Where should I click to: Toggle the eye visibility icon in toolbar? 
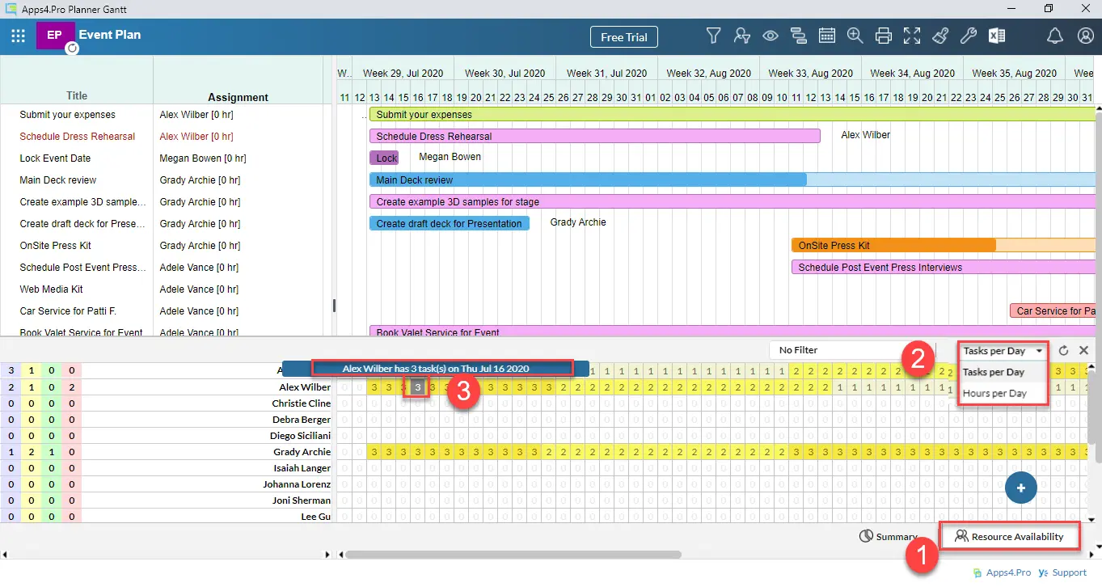[x=770, y=36]
